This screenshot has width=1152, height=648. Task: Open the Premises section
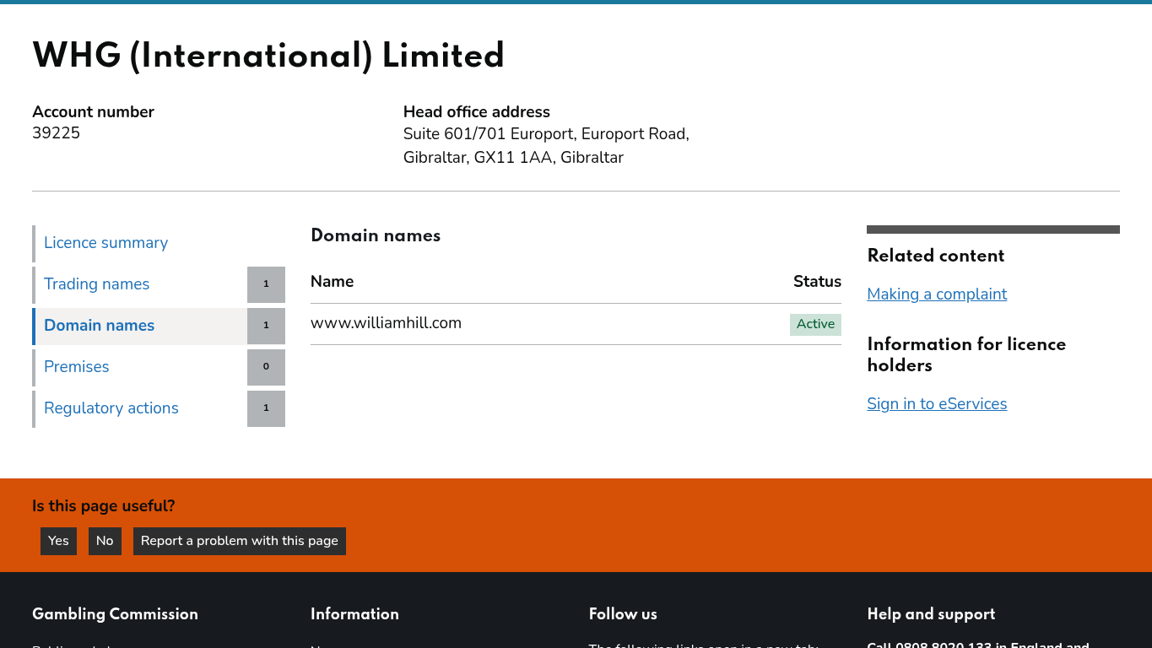[x=76, y=367]
